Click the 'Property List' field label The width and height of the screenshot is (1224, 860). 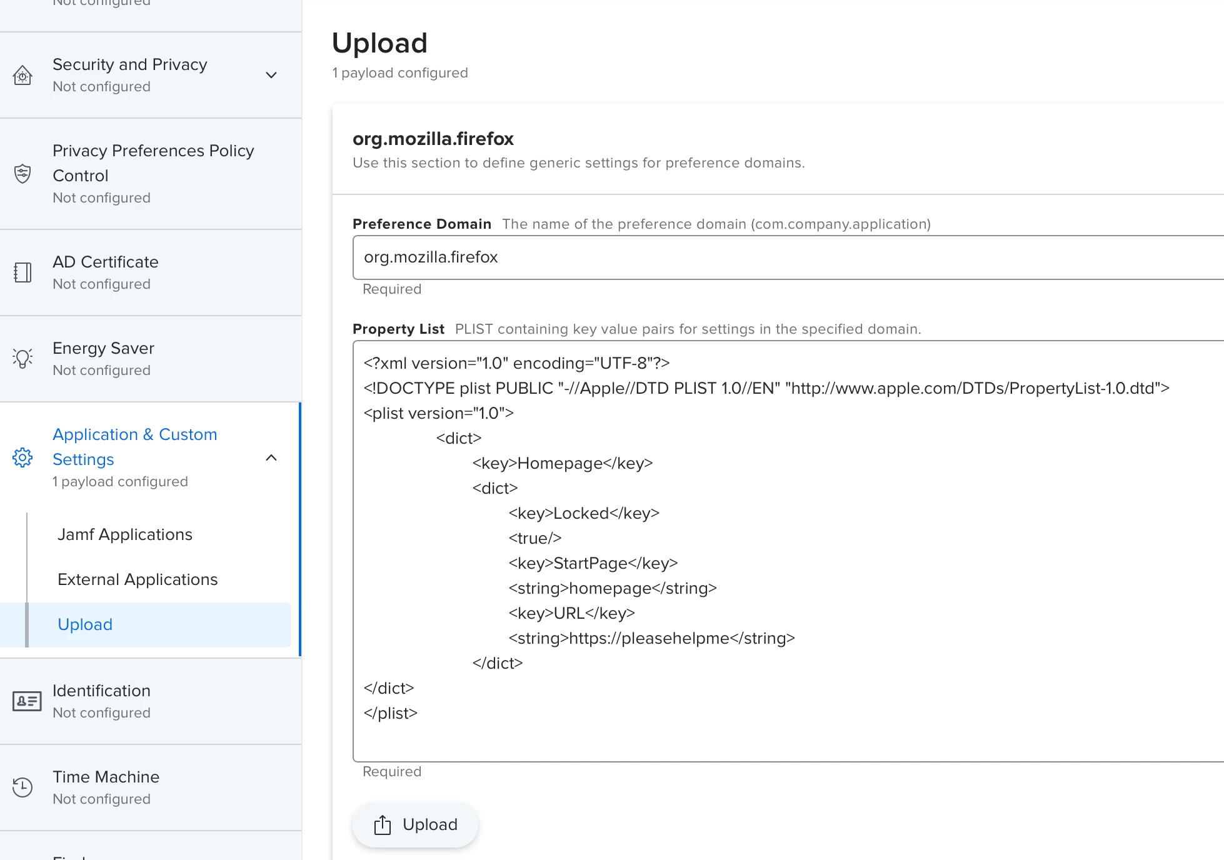pos(398,329)
